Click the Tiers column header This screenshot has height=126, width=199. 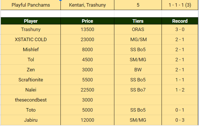point(138,21)
